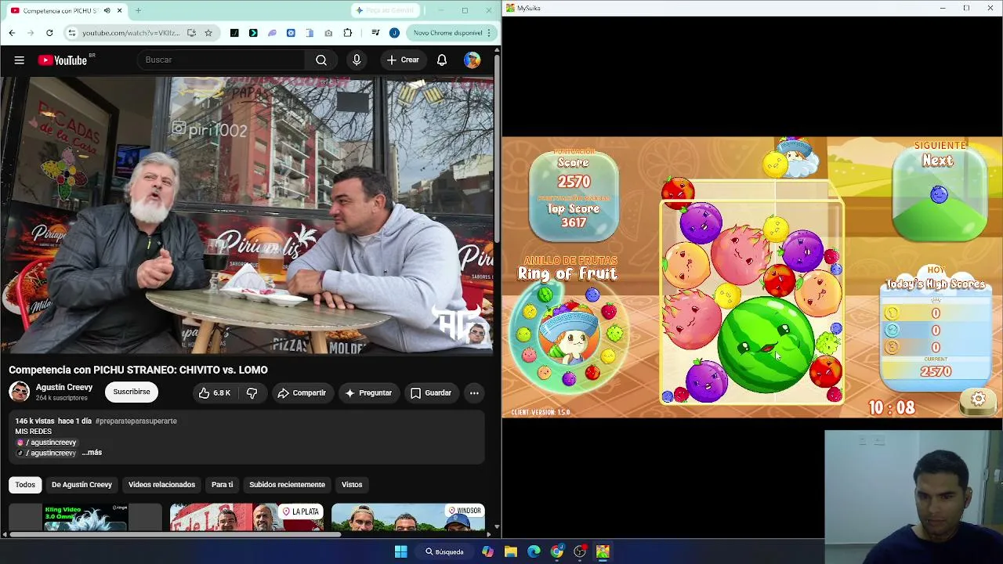Select the Vistos chip

352,485
